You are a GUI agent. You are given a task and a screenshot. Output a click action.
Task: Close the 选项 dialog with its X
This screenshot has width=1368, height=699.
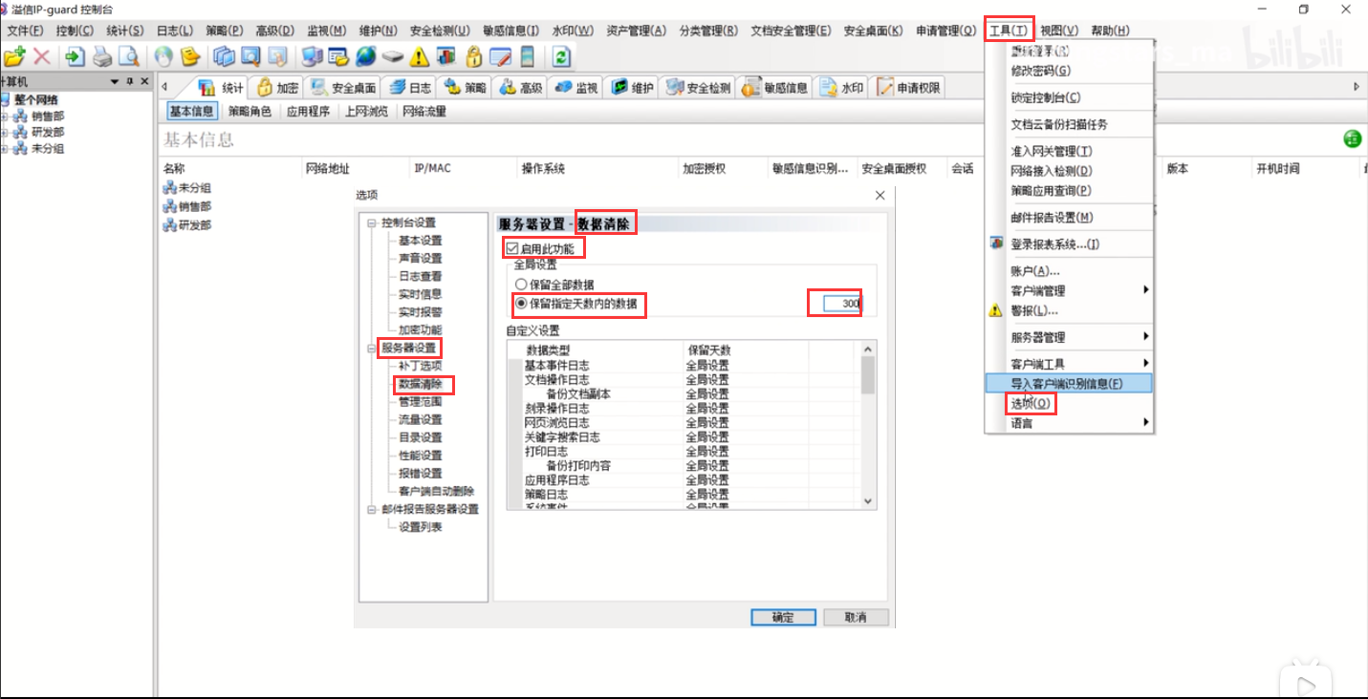tap(880, 195)
